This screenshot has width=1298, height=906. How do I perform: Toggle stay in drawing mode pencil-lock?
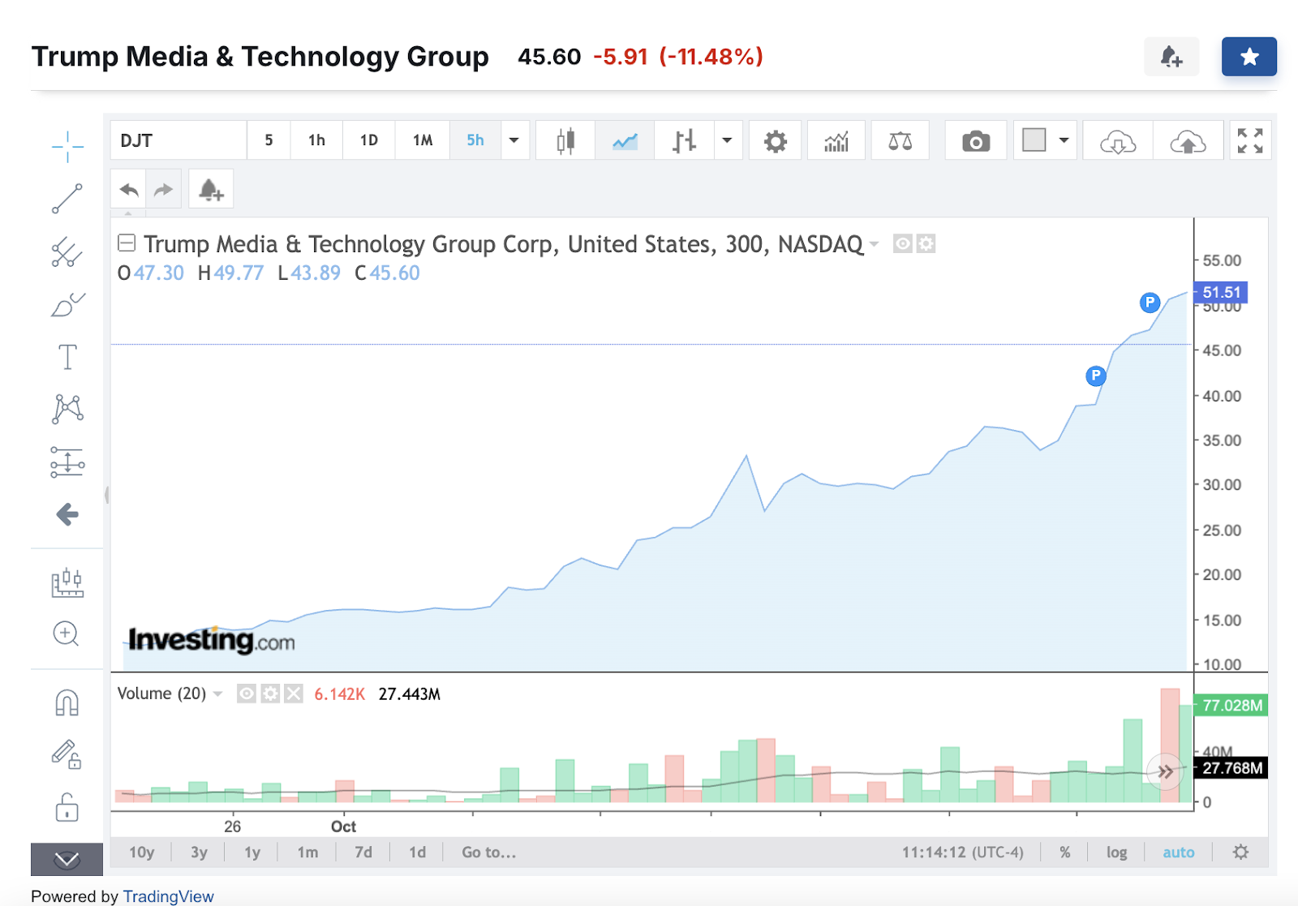67,754
